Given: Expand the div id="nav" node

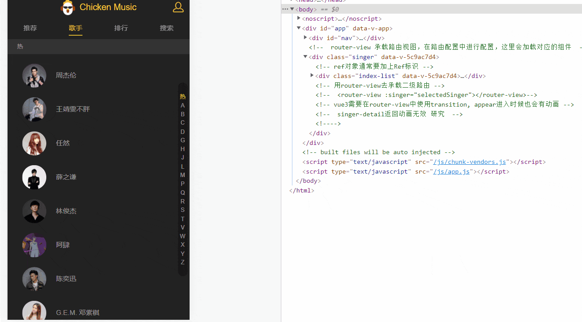Looking at the screenshot, I should click(306, 37).
